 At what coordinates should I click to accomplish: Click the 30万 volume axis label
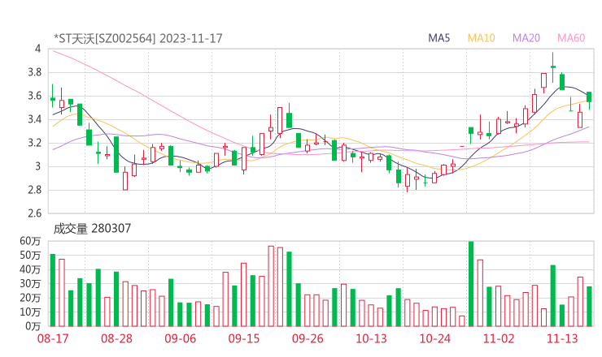tap(30, 283)
